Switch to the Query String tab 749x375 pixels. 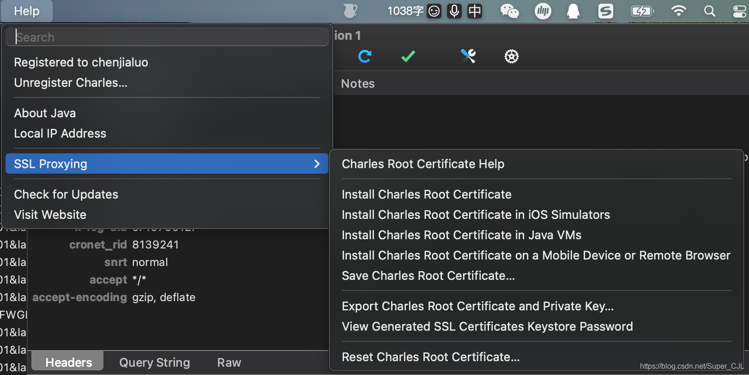tap(155, 363)
